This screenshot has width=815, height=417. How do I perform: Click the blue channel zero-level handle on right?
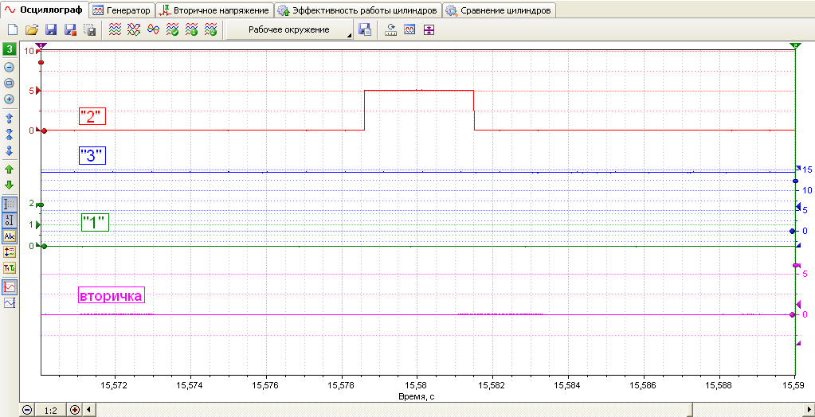(792, 231)
